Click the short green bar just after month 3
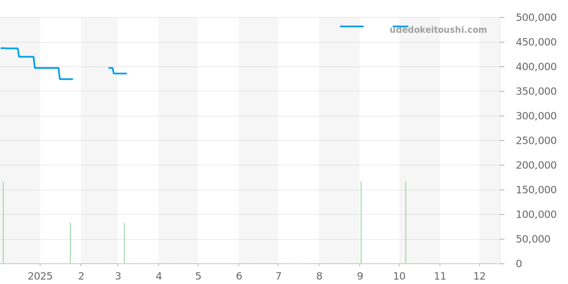The width and height of the screenshot is (568, 284). [124, 243]
